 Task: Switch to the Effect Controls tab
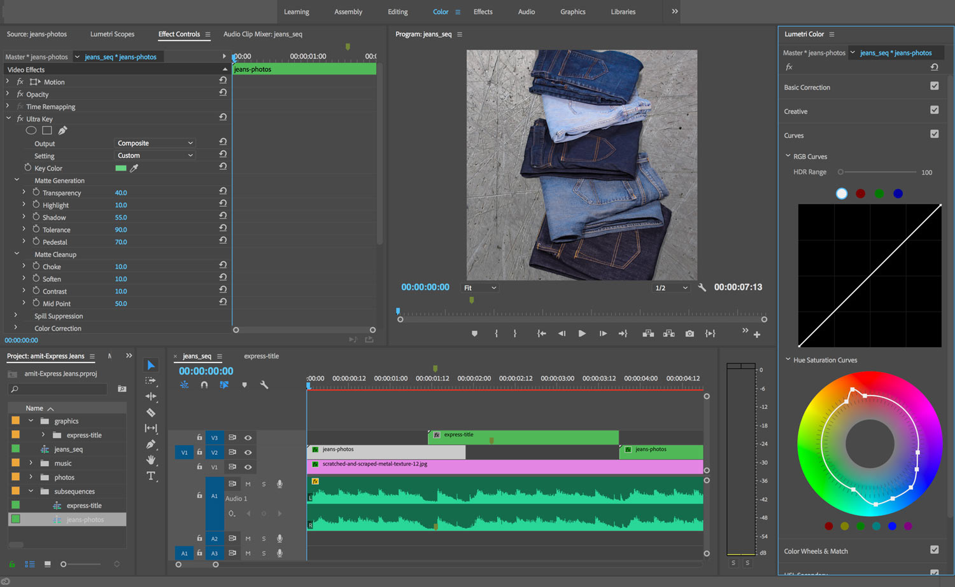click(183, 34)
